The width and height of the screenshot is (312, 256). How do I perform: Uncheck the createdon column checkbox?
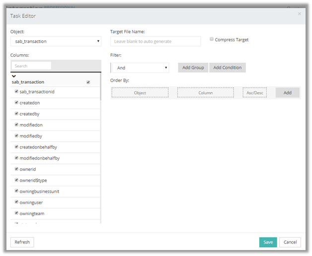pyautogui.click(x=16, y=103)
